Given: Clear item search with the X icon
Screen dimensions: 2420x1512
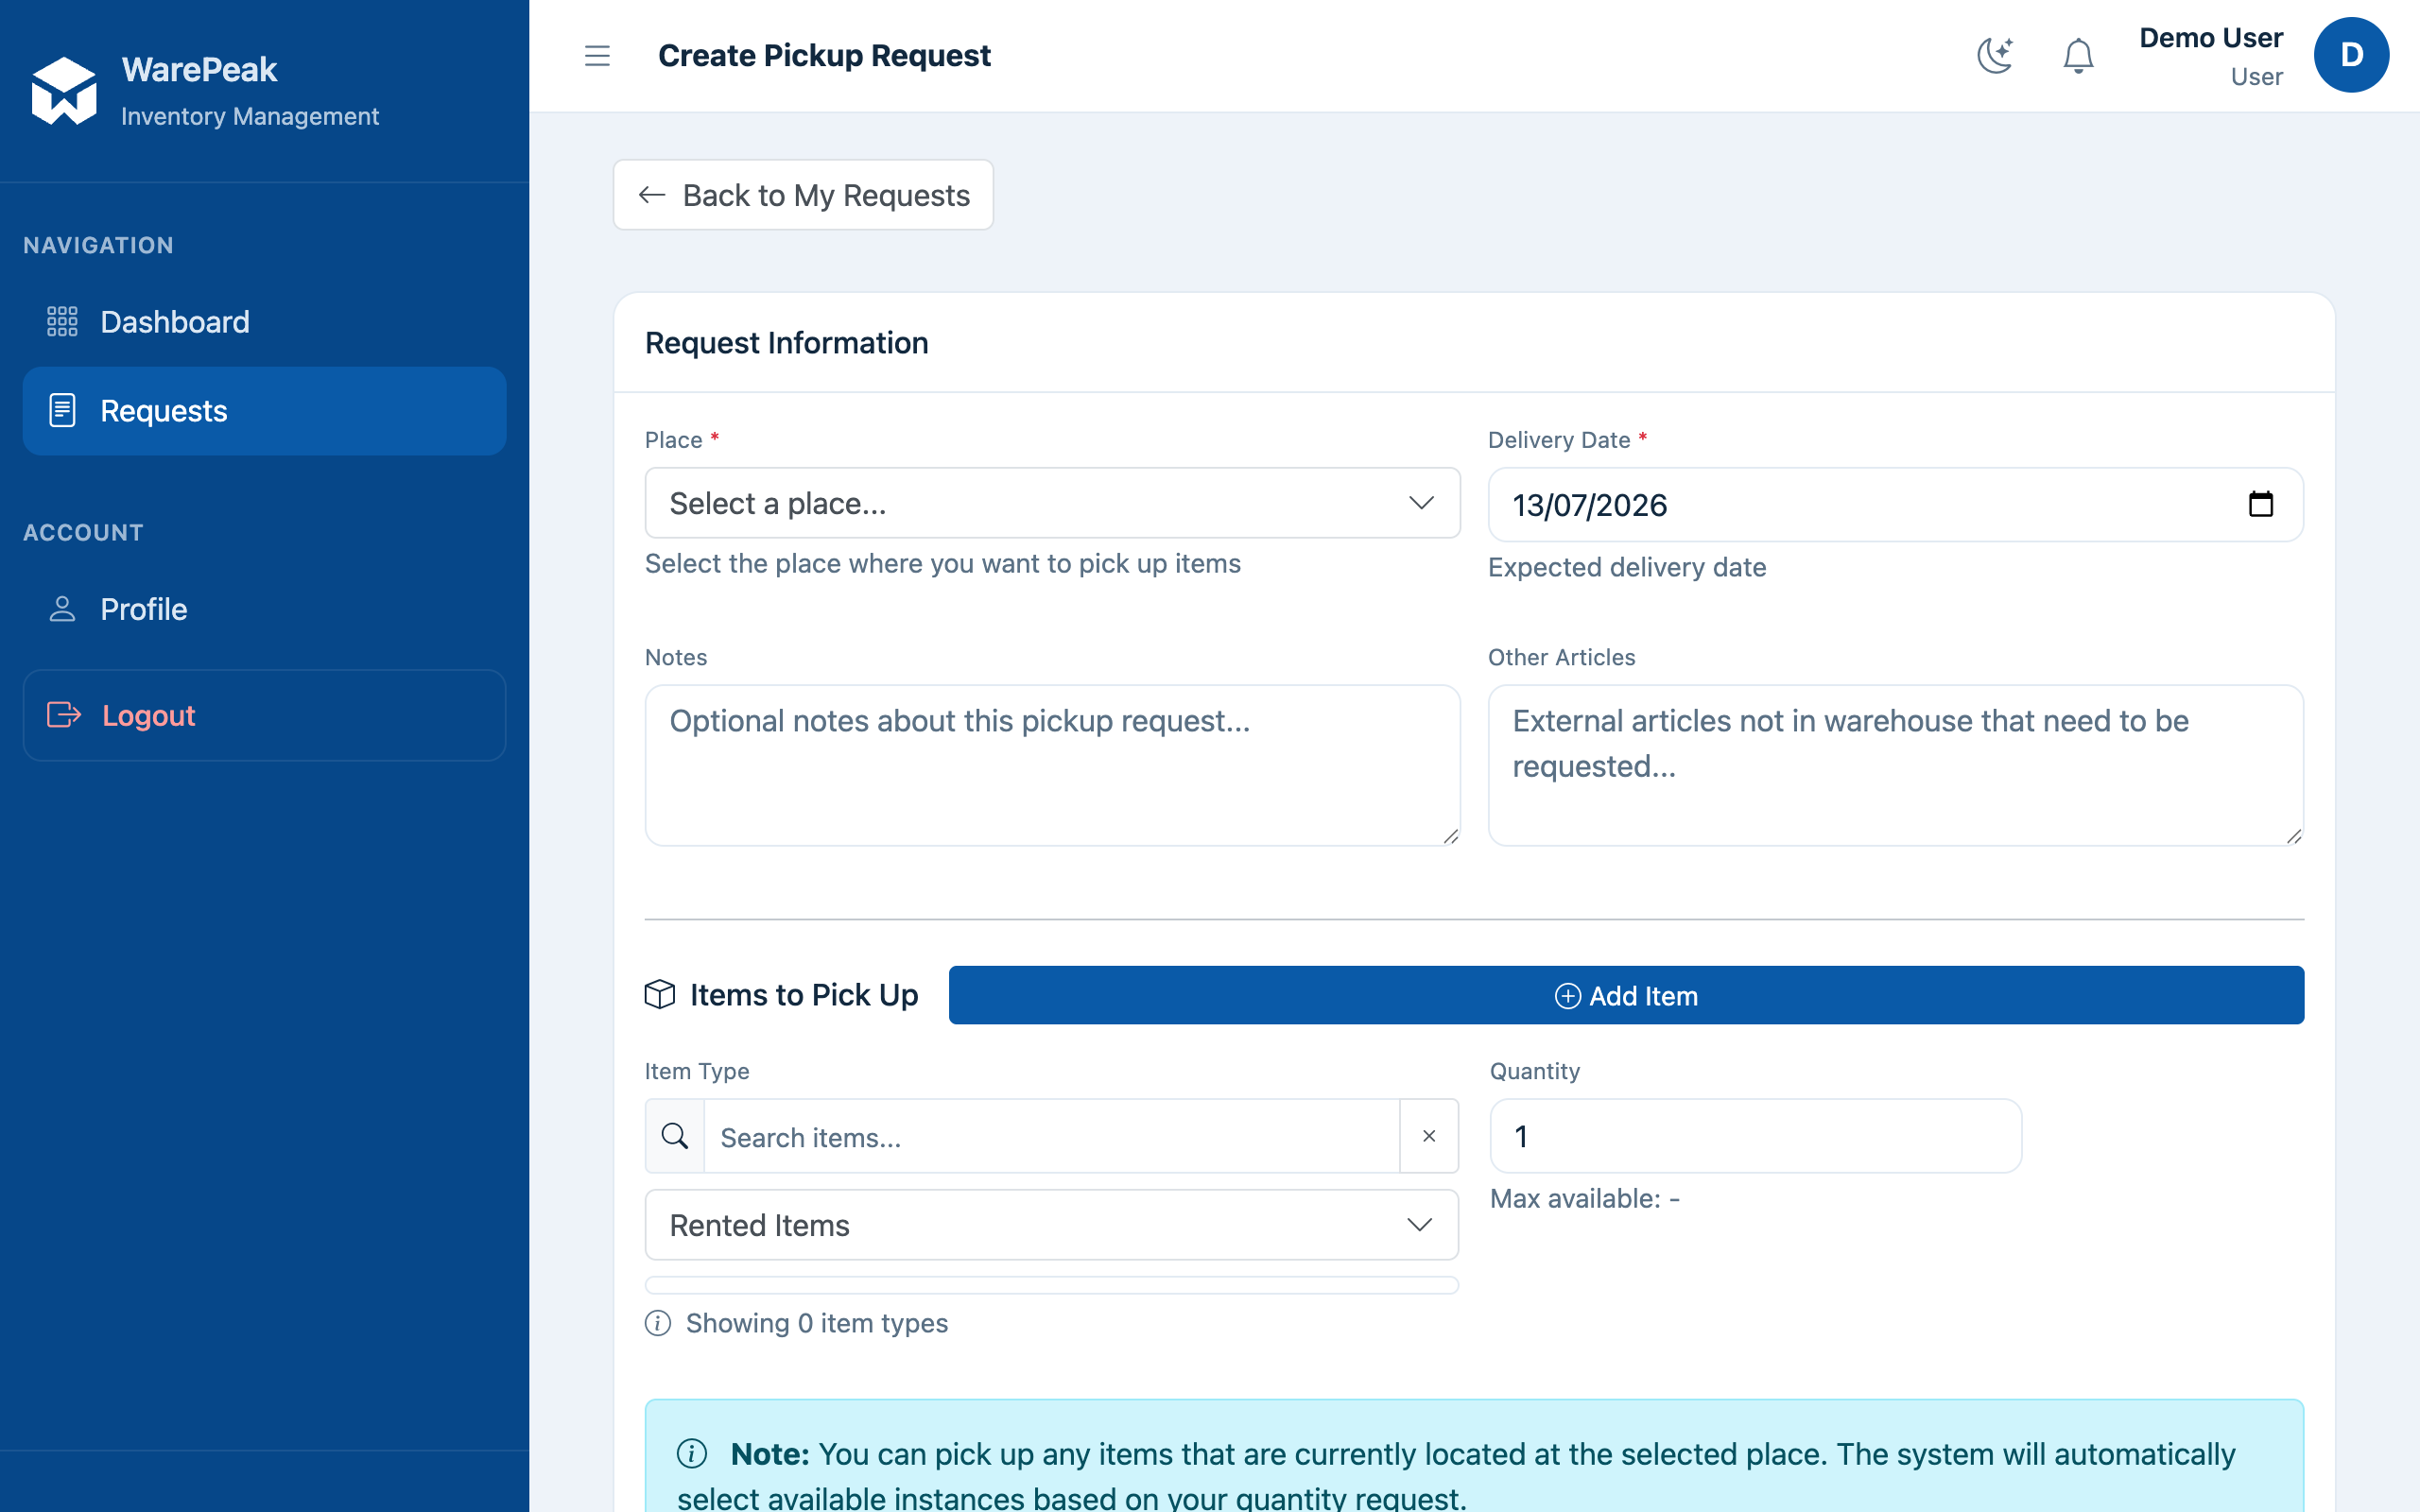Looking at the screenshot, I should click(1429, 1136).
